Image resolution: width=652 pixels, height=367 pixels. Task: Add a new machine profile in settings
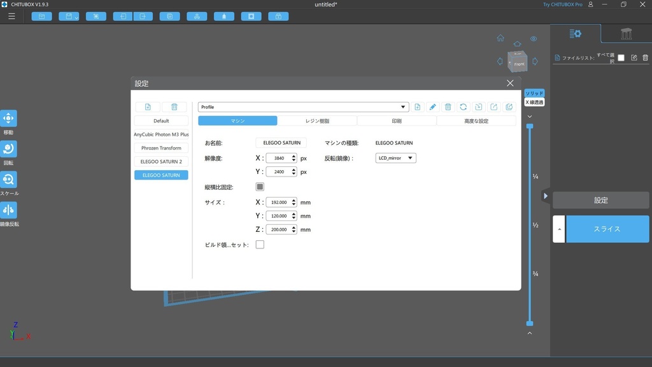[x=148, y=107]
